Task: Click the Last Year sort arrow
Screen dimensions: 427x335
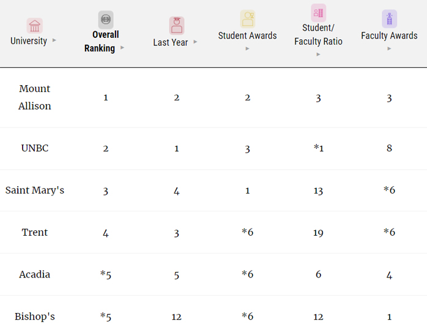Action: [x=195, y=42]
